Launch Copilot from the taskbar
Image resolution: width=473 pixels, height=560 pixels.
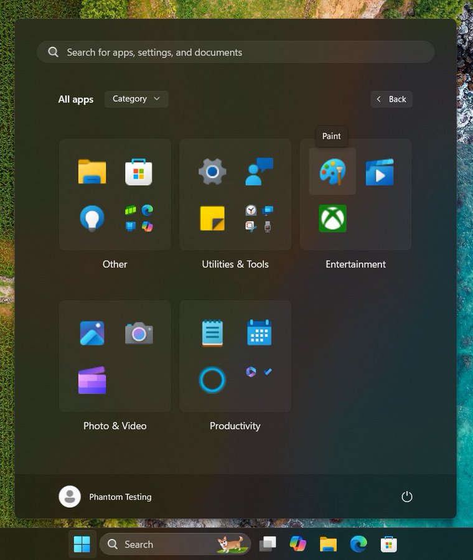coord(298,544)
